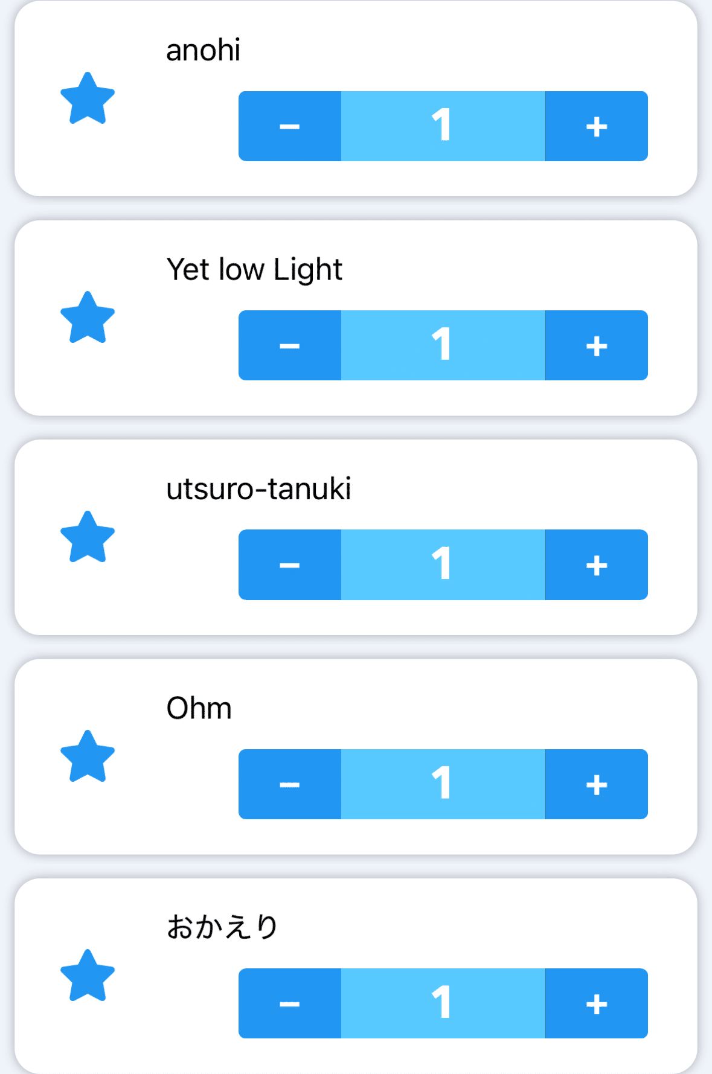The image size is (712, 1074).
Task: Toggle the favorite star for anohi
Action: click(x=88, y=98)
